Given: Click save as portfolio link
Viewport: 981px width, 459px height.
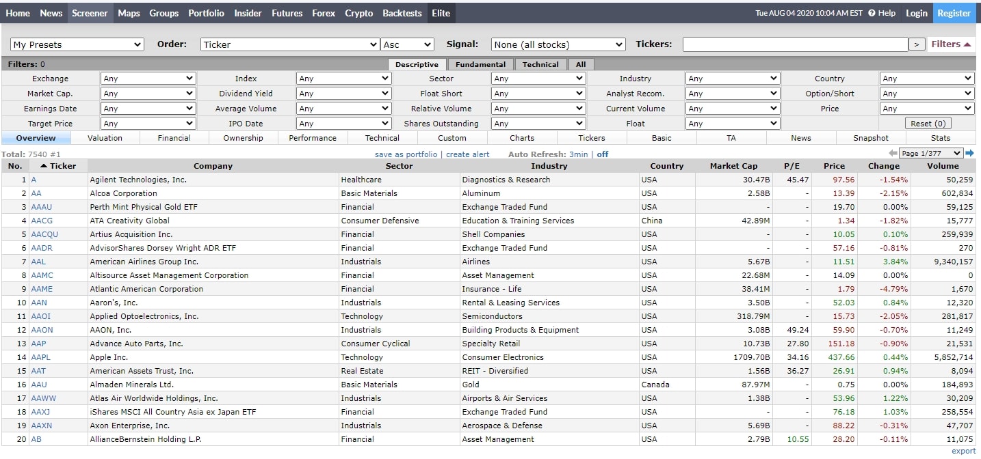Looking at the screenshot, I should pyautogui.click(x=406, y=154).
